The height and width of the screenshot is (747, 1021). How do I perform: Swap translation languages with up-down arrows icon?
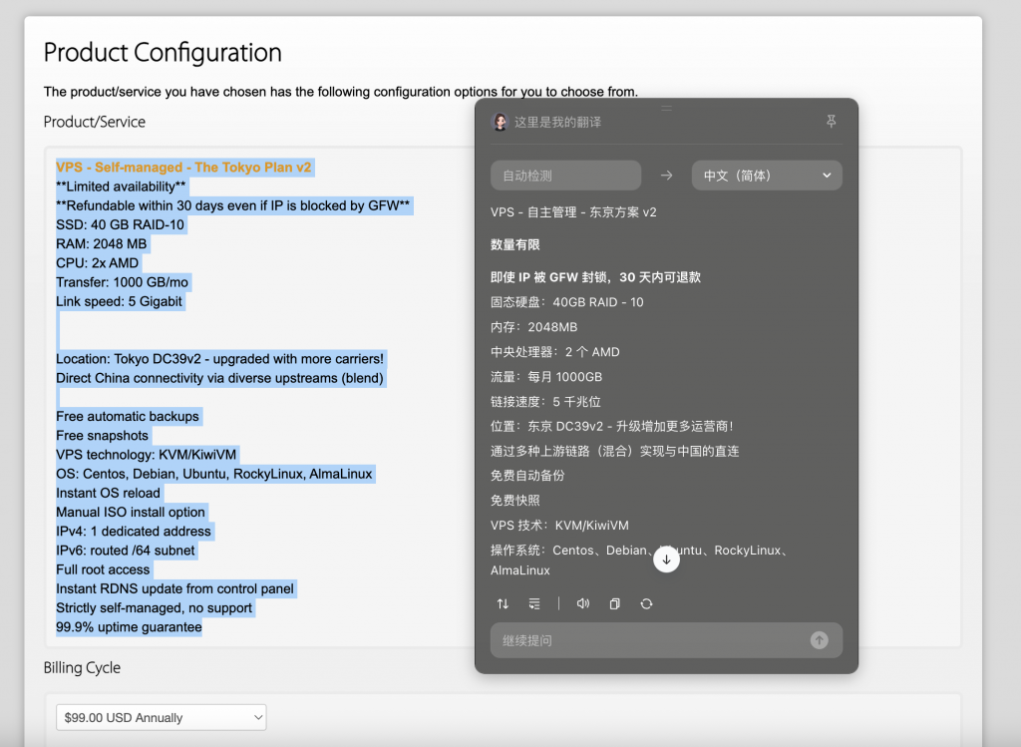click(x=503, y=603)
